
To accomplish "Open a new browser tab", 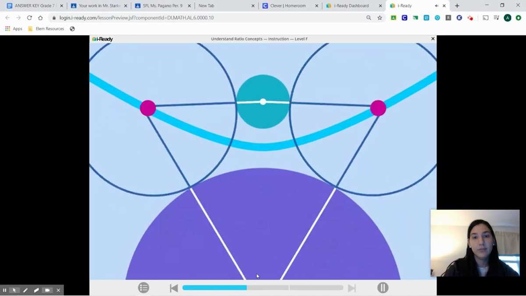I will pyautogui.click(x=457, y=6).
